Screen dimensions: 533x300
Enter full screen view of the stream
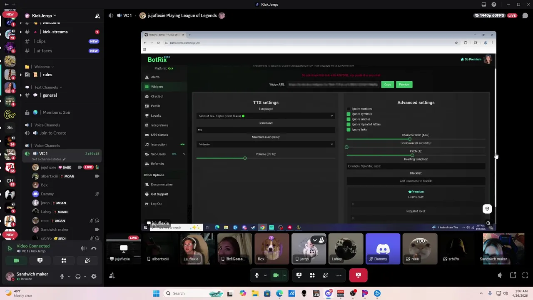525,275
